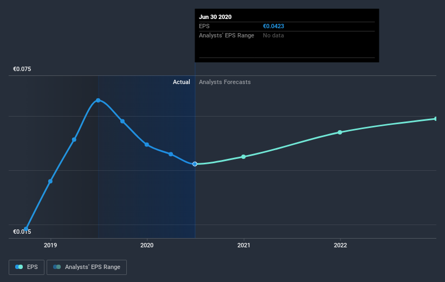
Task: Click the peak EPS data point mid-2019
Action: pos(98,100)
